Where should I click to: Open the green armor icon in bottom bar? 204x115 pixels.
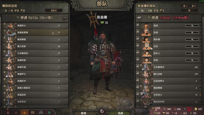point(49,112)
